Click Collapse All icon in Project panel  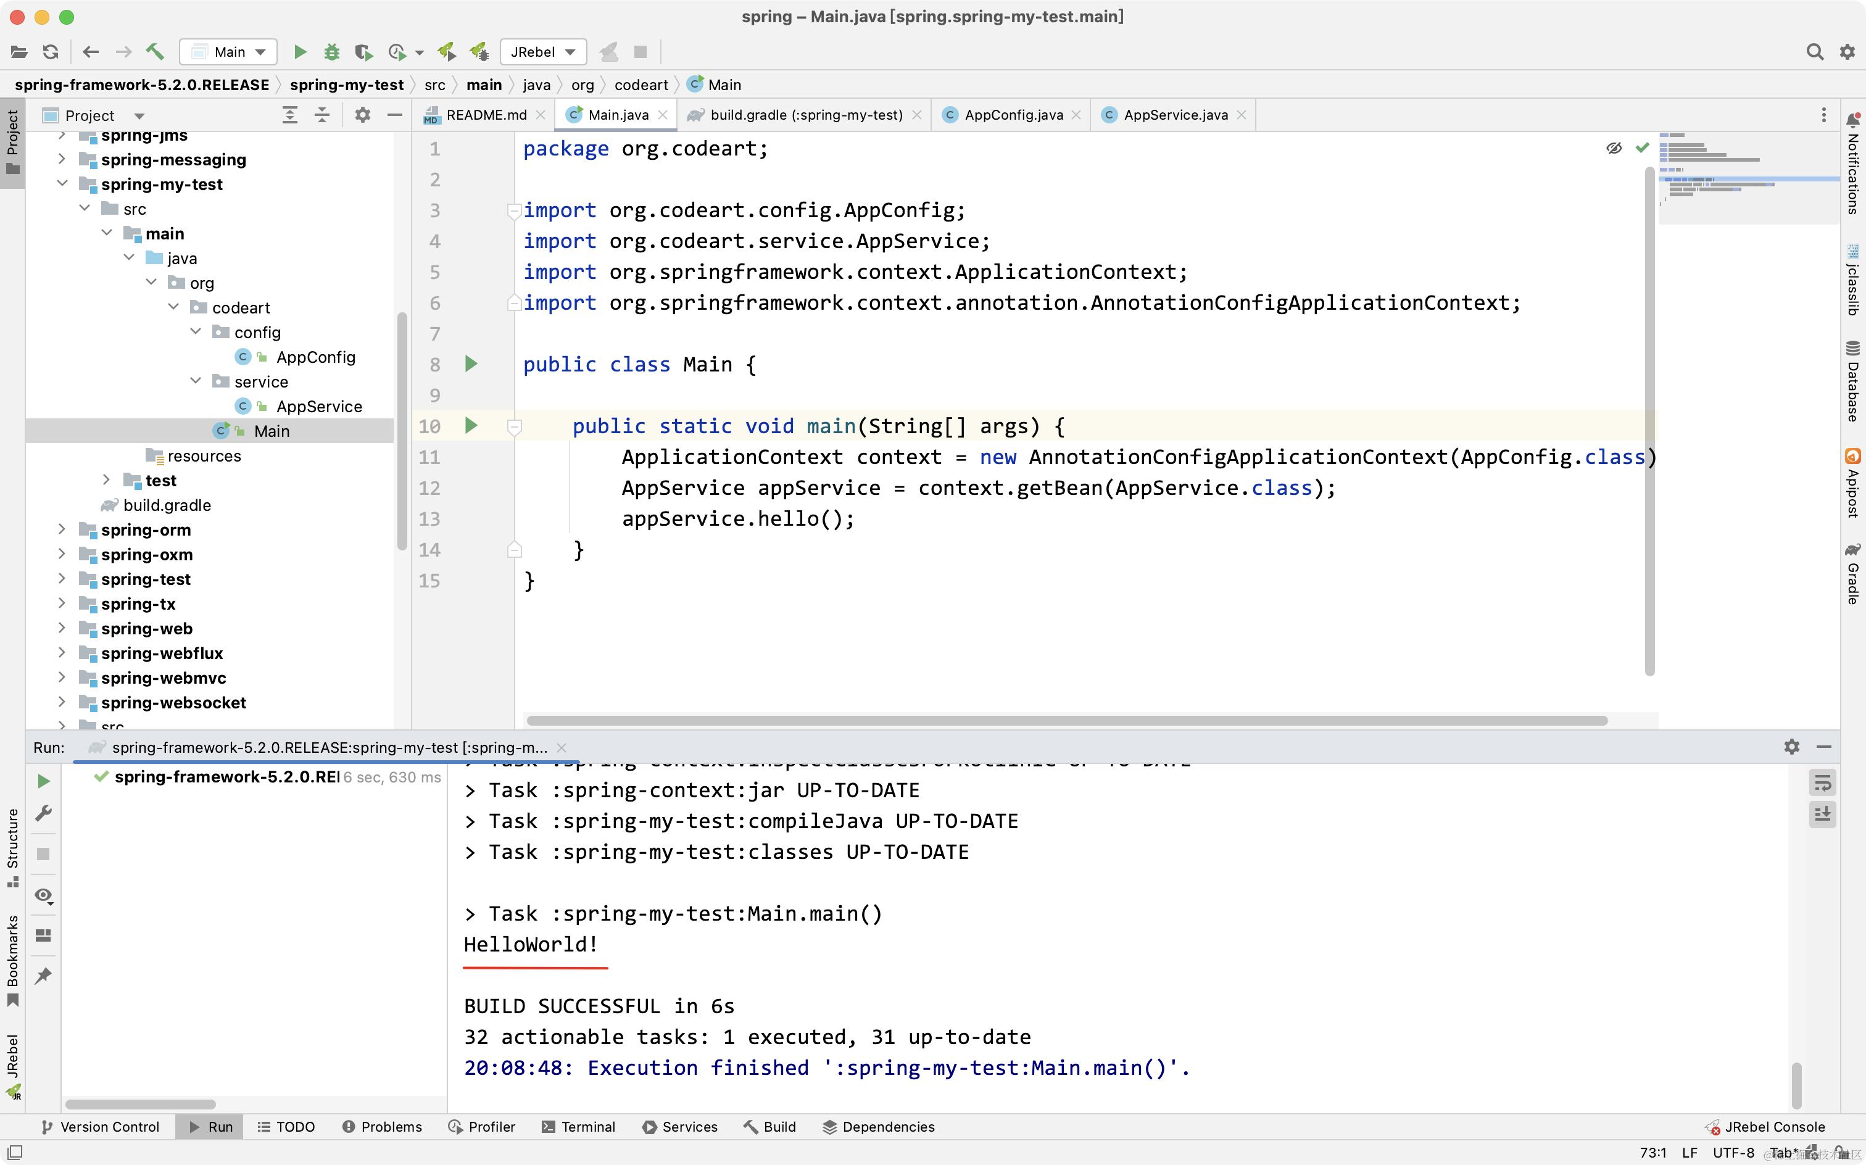point(322,115)
